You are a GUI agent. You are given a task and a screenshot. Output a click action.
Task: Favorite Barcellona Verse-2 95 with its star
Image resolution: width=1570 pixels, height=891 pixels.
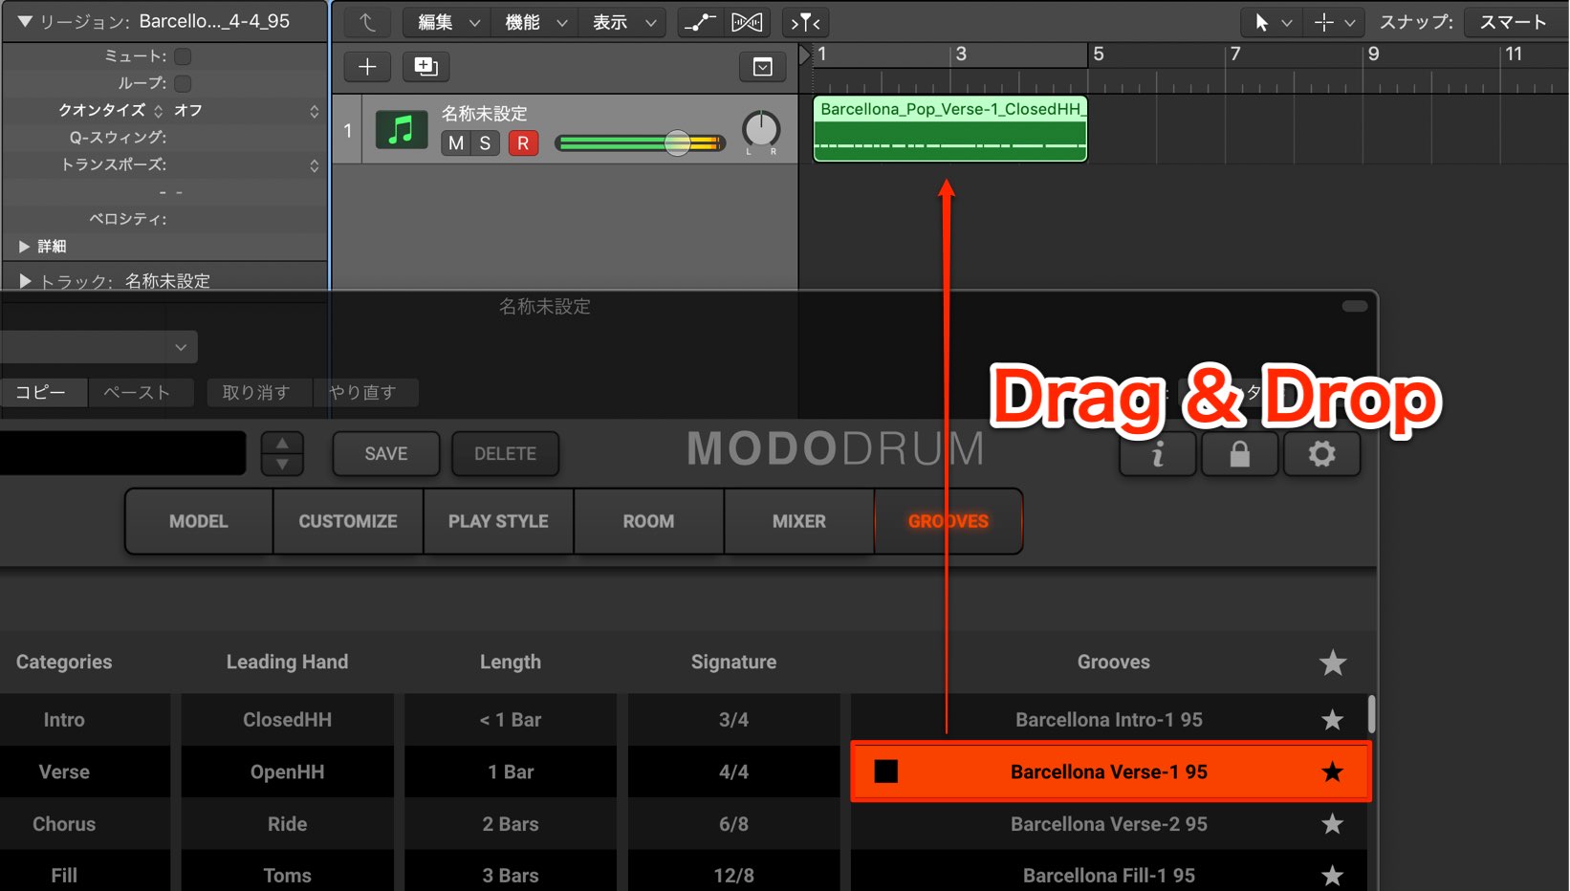1332,824
